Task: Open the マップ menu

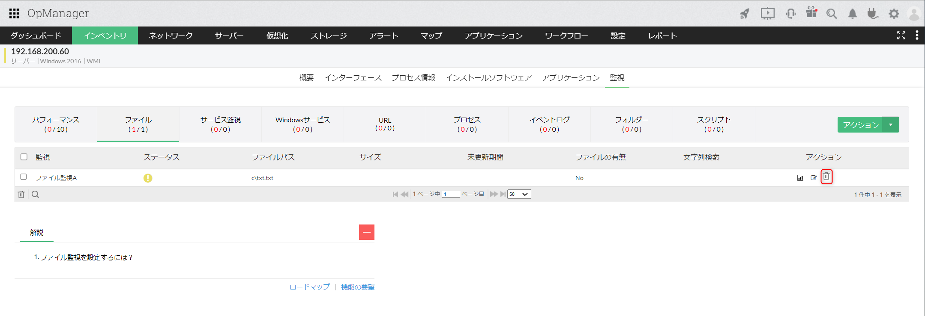Action: click(x=431, y=35)
